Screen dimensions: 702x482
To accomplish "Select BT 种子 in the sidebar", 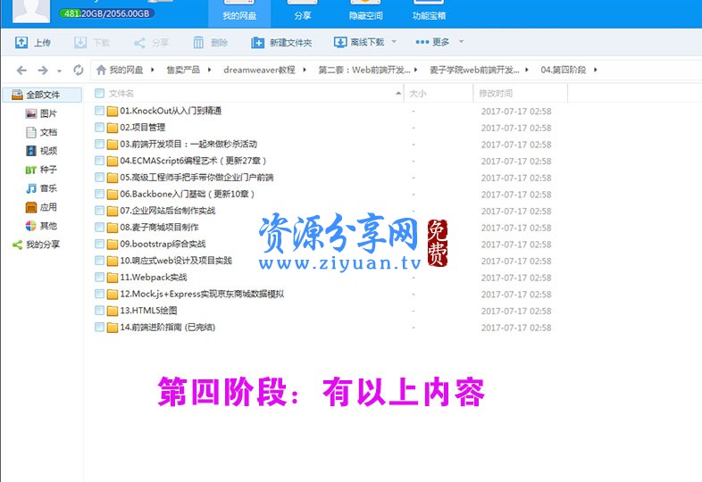I will tap(41, 170).
